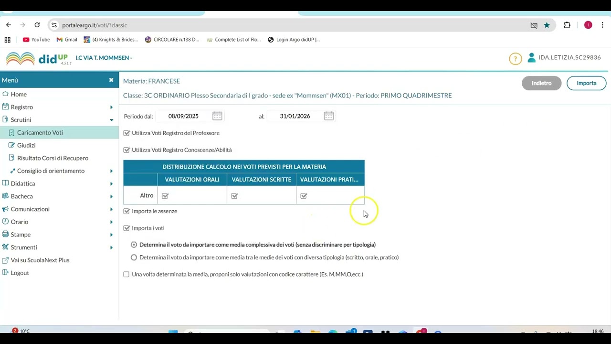Select media tra le medie radio option
The image size is (611, 344).
click(x=134, y=258)
